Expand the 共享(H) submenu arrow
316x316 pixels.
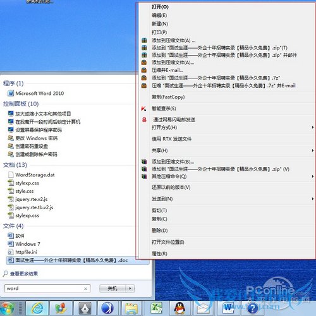coord(313,150)
